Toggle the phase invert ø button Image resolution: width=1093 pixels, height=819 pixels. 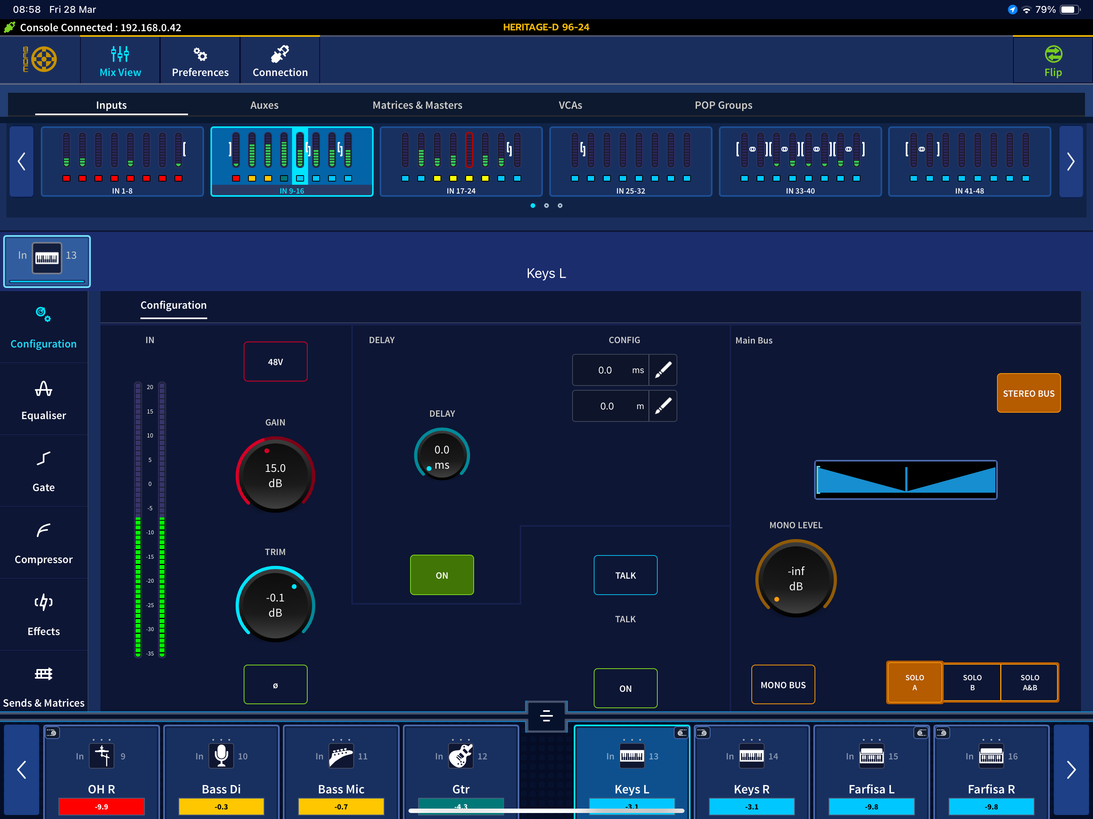pos(275,685)
